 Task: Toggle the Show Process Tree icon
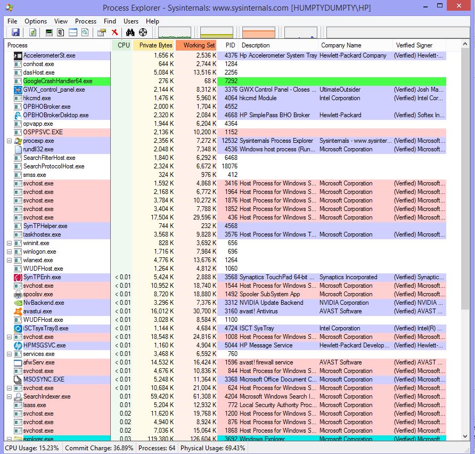61,32
